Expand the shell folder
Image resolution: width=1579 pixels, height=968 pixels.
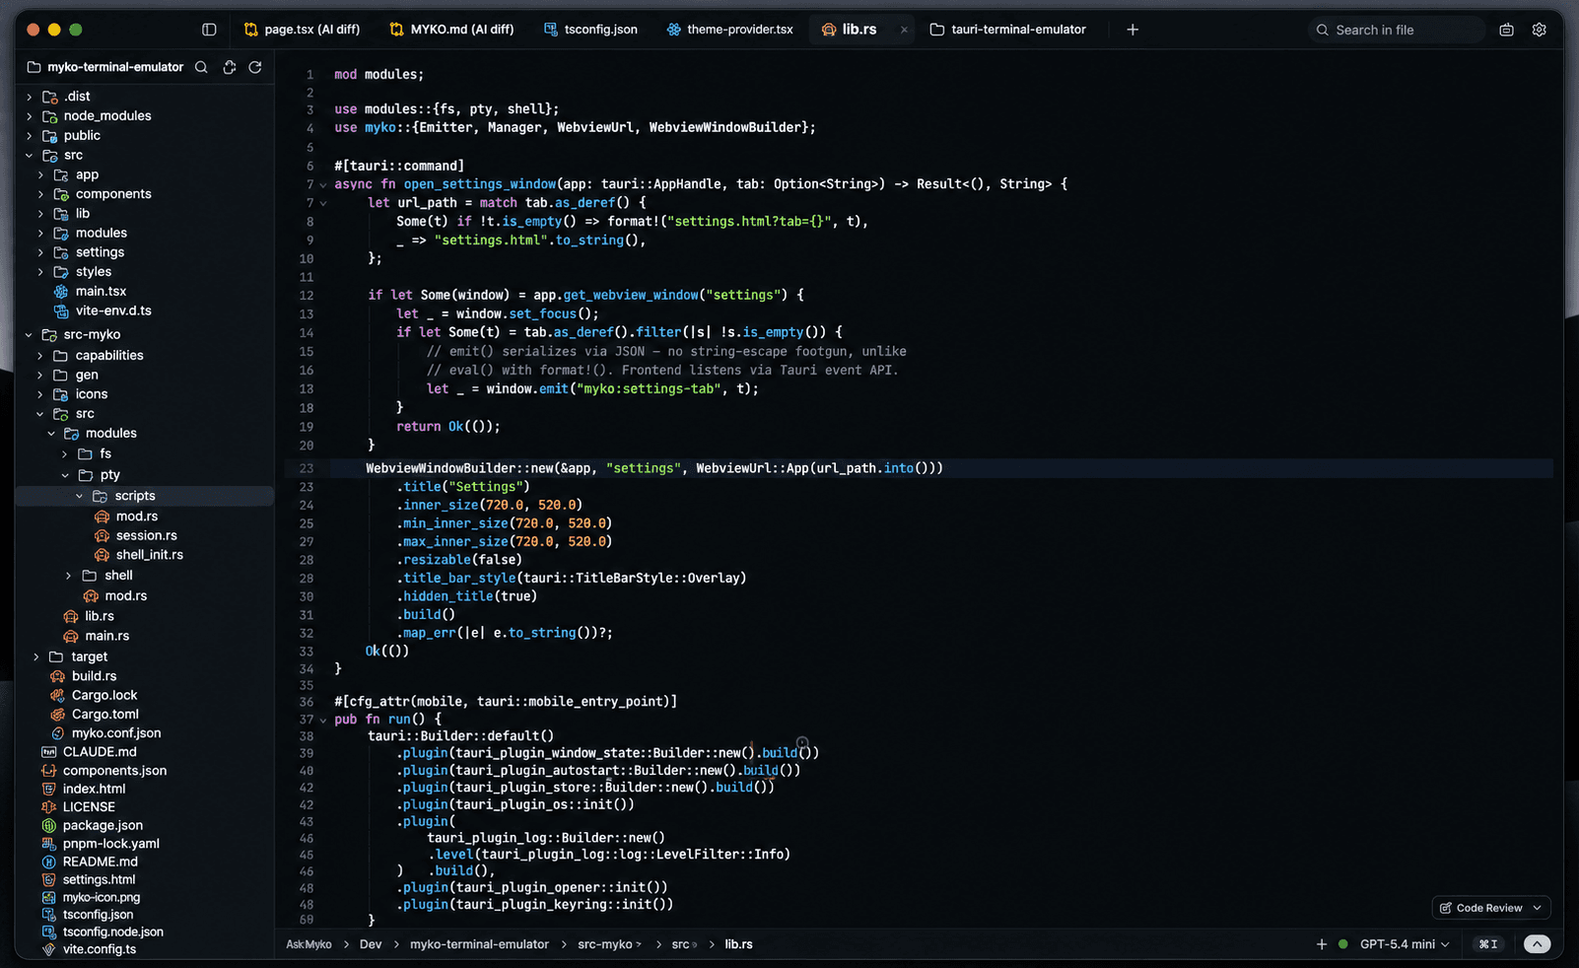tap(68, 576)
